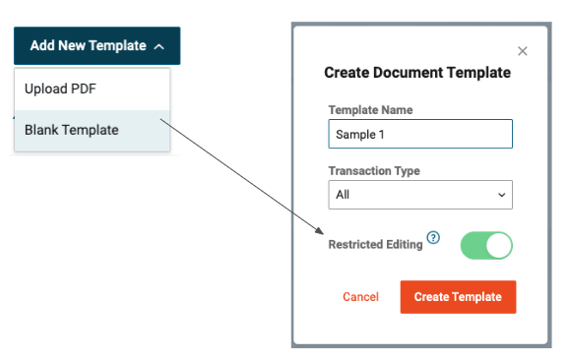Click the Template Name label
Image resolution: width=569 pixels, height=361 pixels.
(370, 110)
